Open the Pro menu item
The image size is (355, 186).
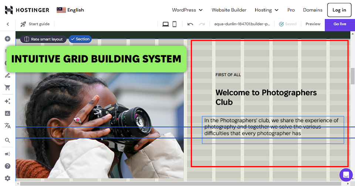[291, 10]
